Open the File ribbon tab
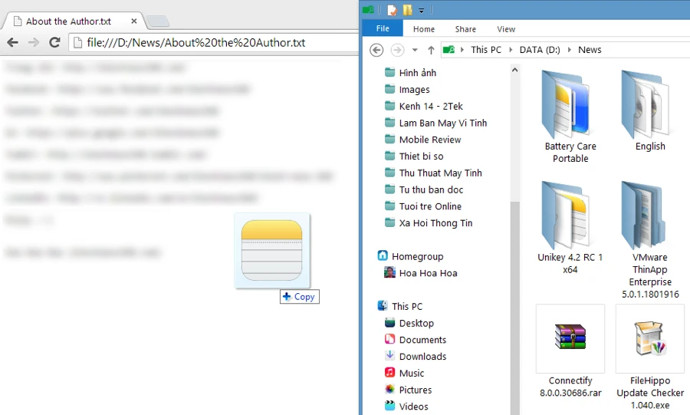The height and width of the screenshot is (415, 690). click(x=383, y=29)
